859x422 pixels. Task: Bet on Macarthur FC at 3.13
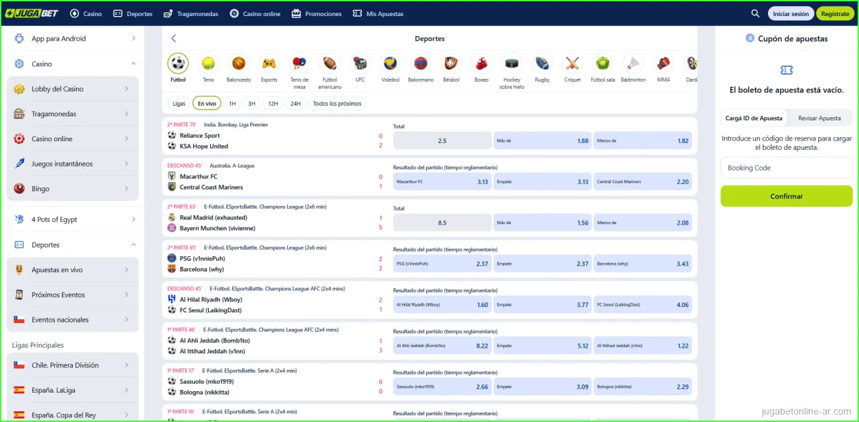click(x=442, y=181)
